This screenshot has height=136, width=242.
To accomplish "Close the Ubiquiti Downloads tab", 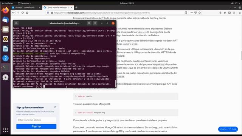I will [x=40, y=8].
